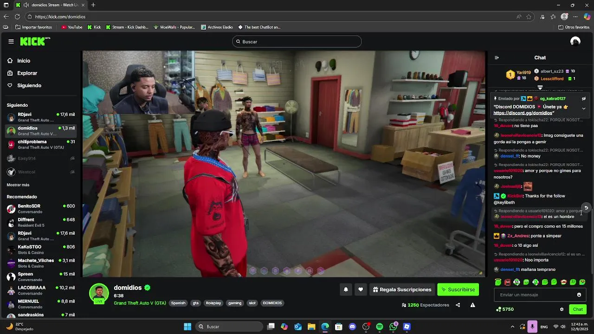The width and height of the screenshot is (594, 334).
Task: Click the domidios streamer avatar
Action: click(x=99, y=294)
